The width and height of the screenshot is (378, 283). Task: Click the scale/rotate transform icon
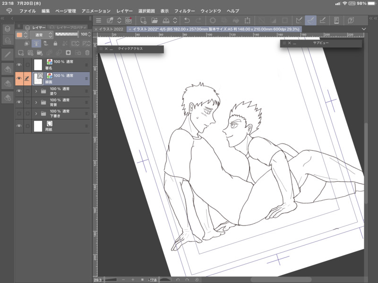(247, 20)
